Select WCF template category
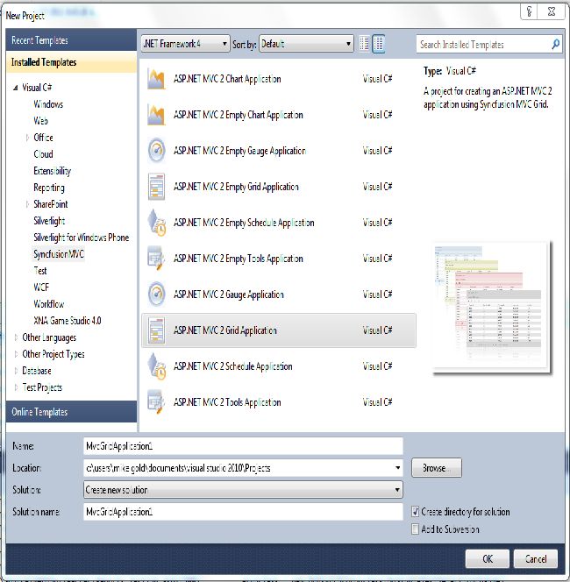 [41, 287]
